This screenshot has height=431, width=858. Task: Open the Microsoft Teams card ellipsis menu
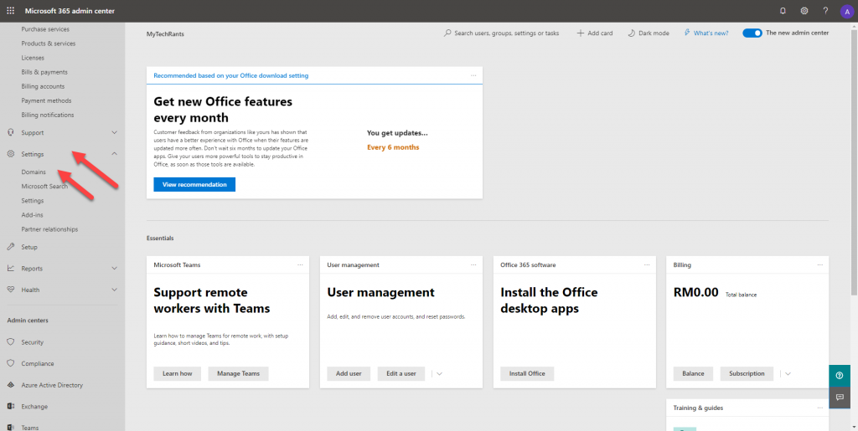(301, 265)
